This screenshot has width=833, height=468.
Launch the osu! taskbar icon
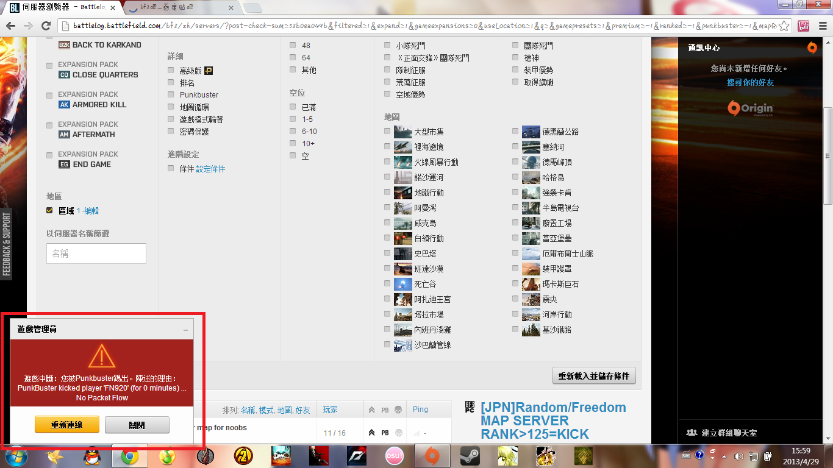tap(395, 456)
